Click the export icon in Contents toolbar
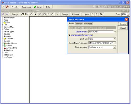Screen dimensions: 131x105 [26, 14]
